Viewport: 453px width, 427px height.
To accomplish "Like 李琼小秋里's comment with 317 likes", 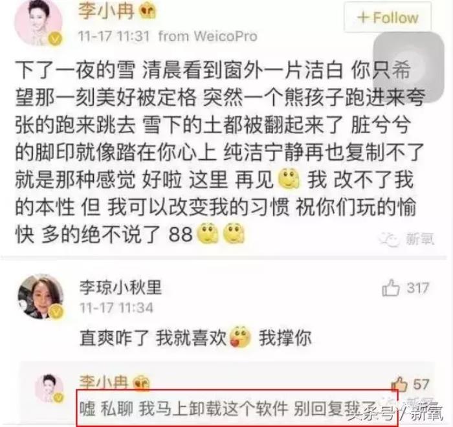I will point(391,288).
